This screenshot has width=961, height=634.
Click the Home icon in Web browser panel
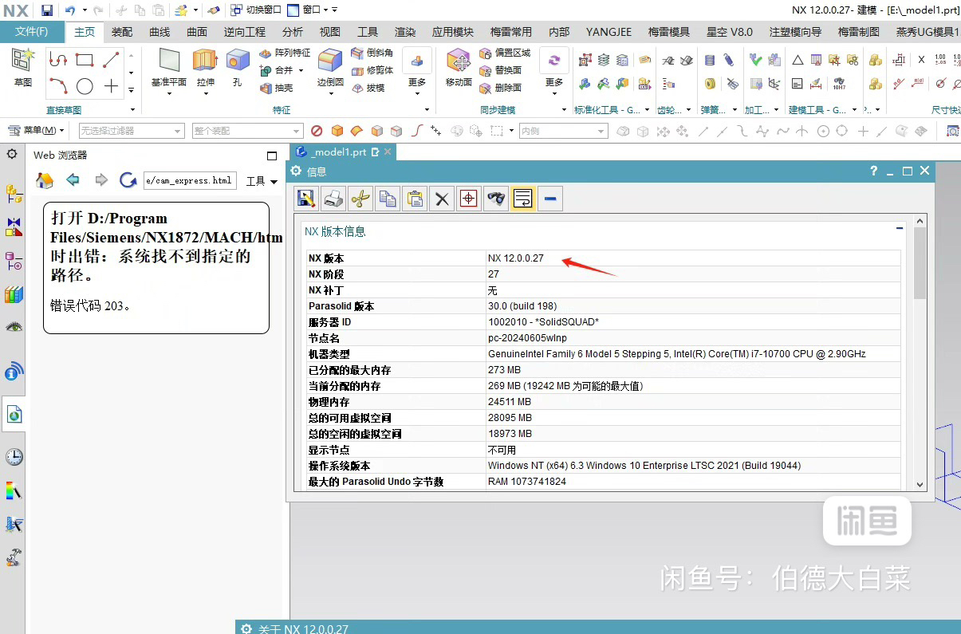point(45,180)
